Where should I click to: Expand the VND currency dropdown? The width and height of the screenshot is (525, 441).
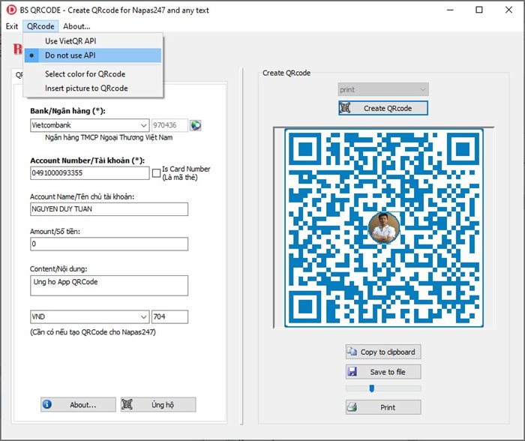(144, 316)
